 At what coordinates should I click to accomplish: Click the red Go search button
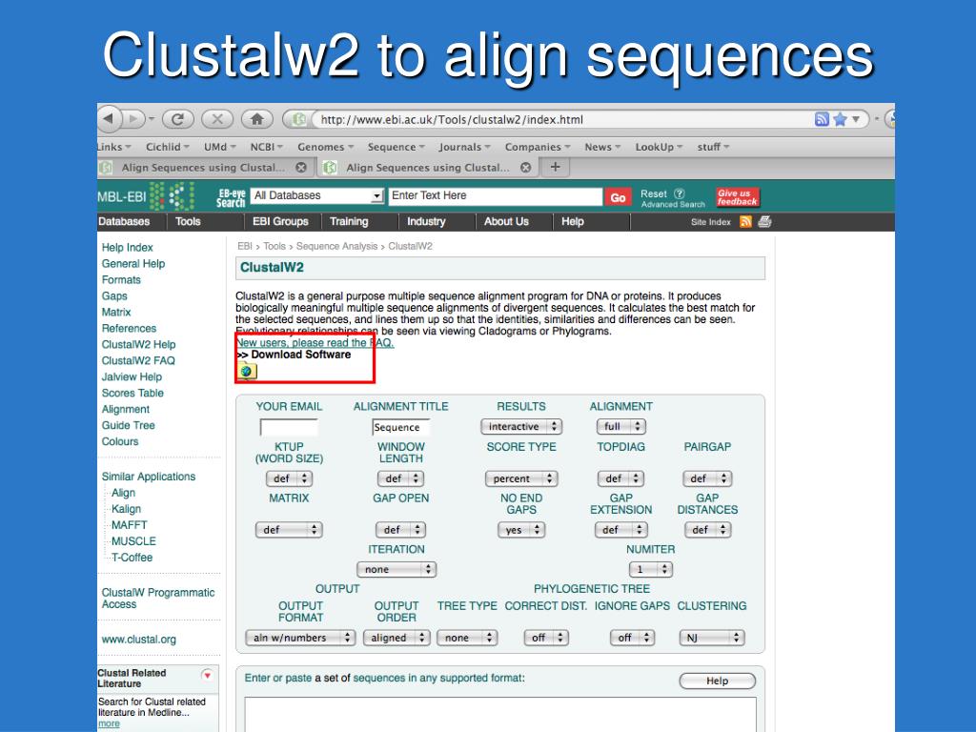[618, 197]
